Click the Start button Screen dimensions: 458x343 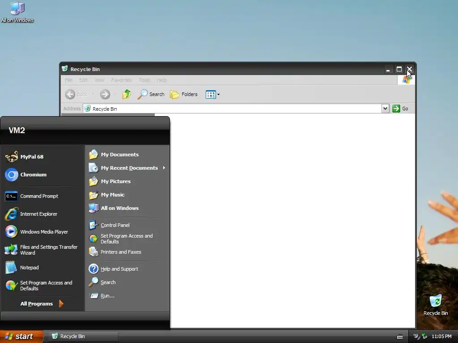21,336
